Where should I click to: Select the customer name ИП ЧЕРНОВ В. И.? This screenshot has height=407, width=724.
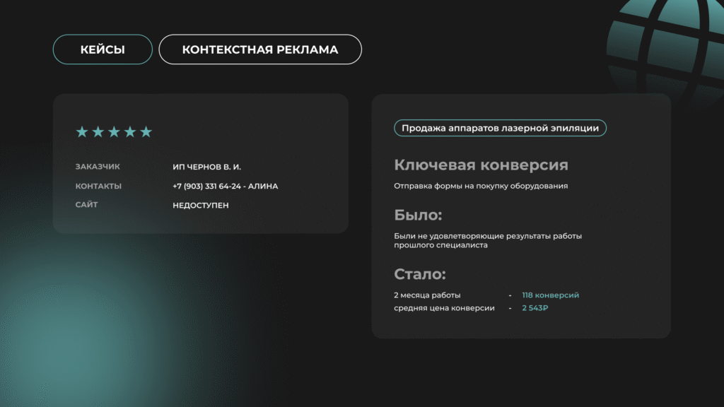[206, 167]
